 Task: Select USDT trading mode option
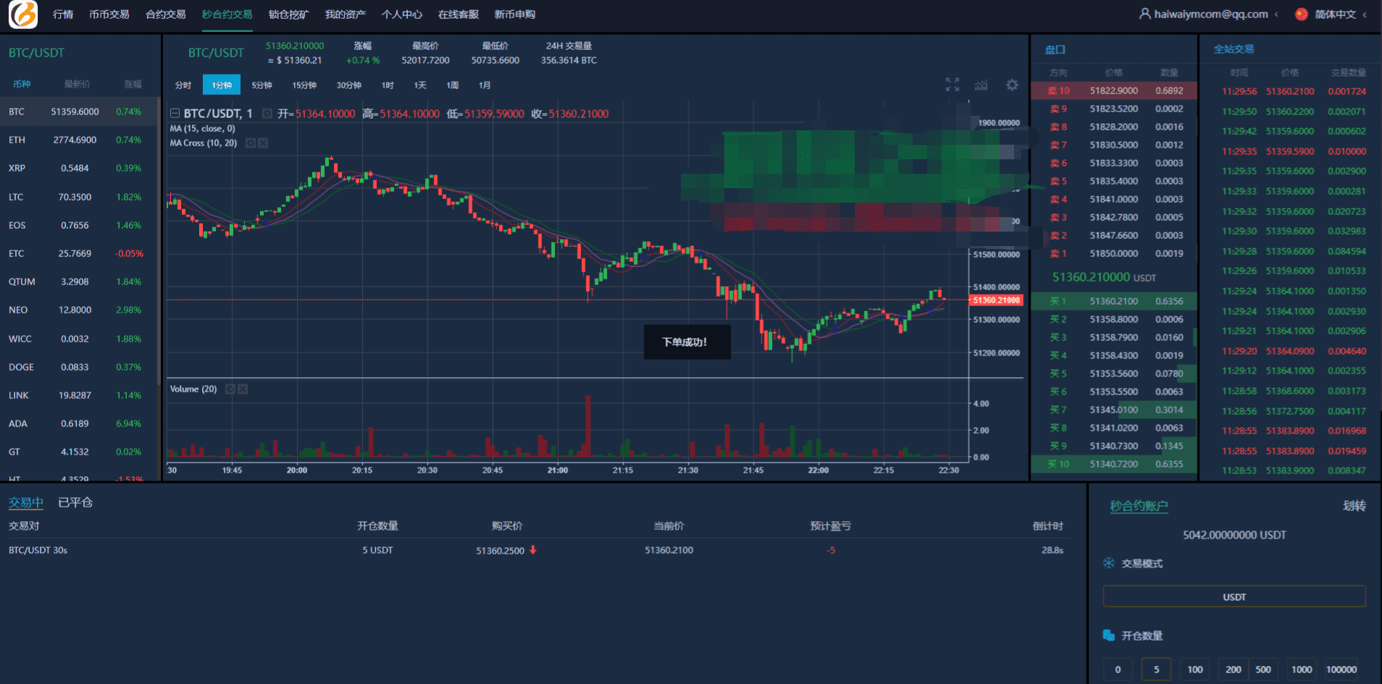1234,597
